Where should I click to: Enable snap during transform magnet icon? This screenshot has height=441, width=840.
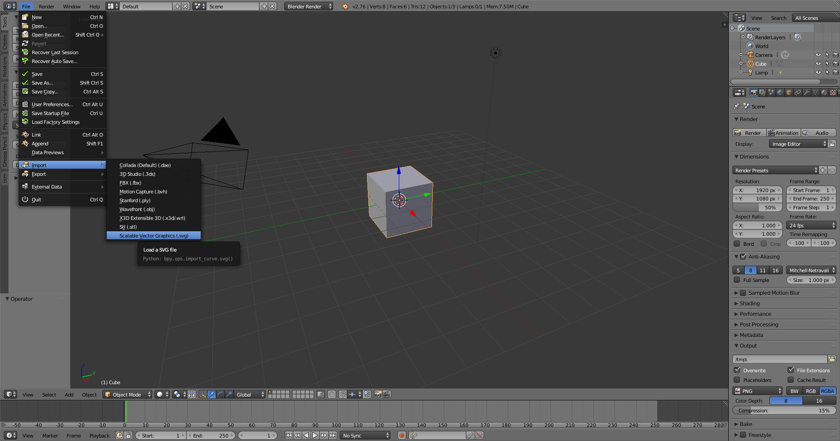[342, 394]
